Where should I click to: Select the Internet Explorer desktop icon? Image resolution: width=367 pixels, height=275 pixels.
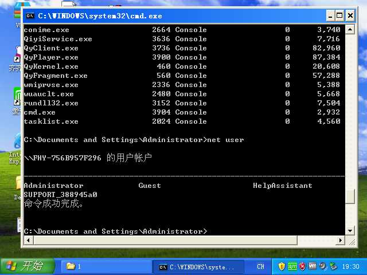pyautogui.click(x=15, y=150)
